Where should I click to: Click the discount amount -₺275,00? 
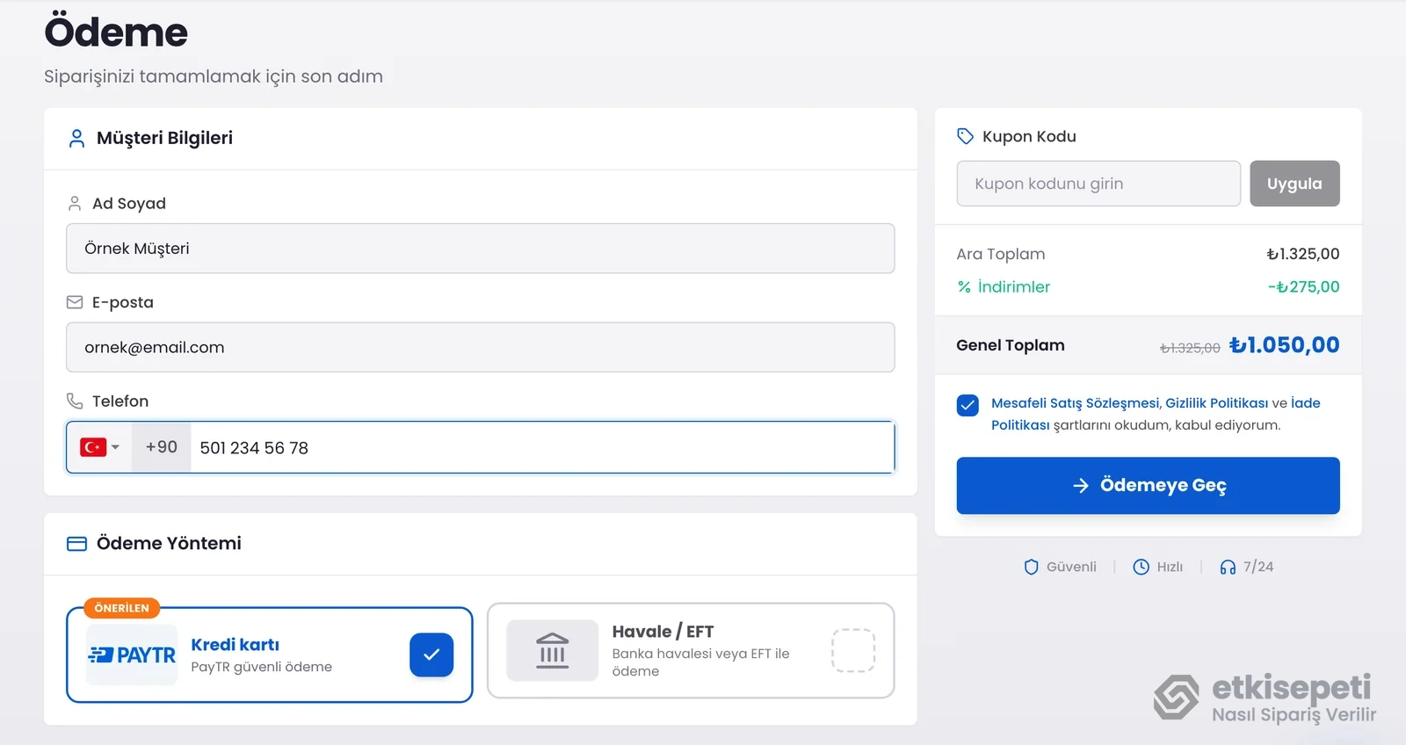pos(1304,286)
